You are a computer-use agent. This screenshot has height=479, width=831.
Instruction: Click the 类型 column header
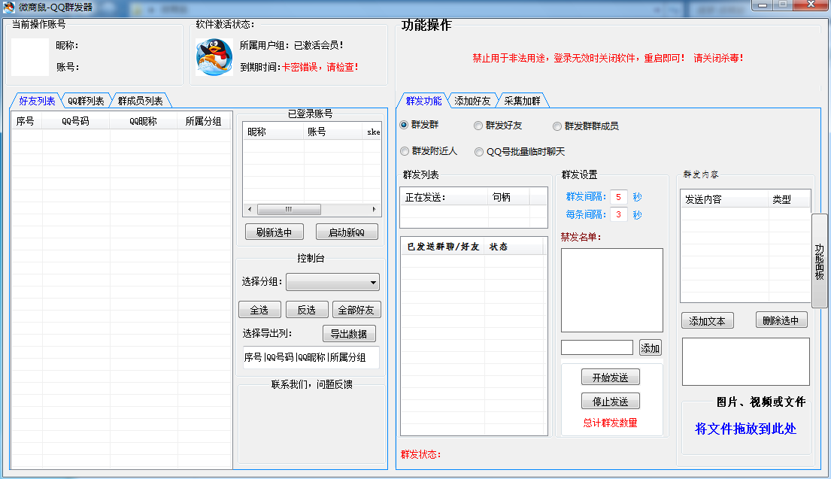coord(789,199)
